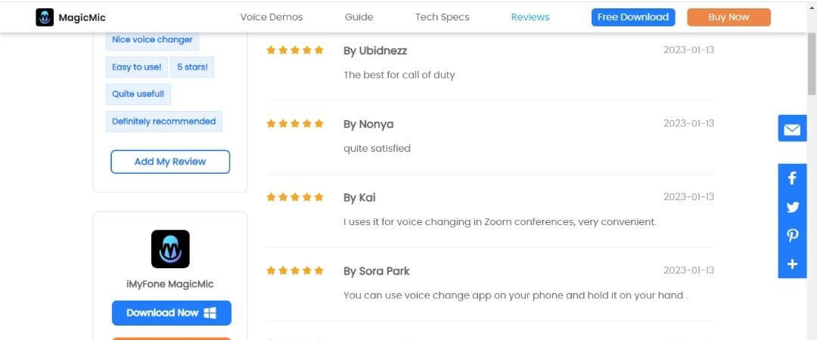817x340 pixels.
Task: Select the "Easy to use!" tag
Action: tap(136, 66)
